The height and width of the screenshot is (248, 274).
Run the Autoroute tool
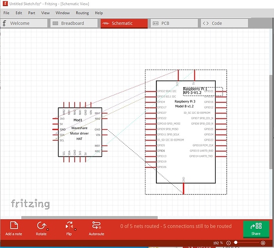pyautogui.click(x=96, y=228)
